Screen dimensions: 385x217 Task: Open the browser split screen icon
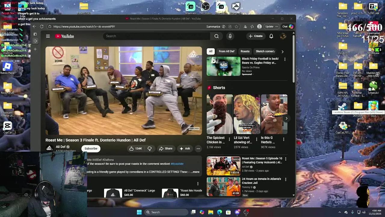coord(230,27)
